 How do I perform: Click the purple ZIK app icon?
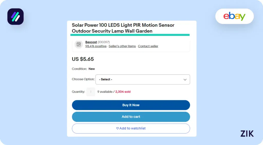click(15, 17)
